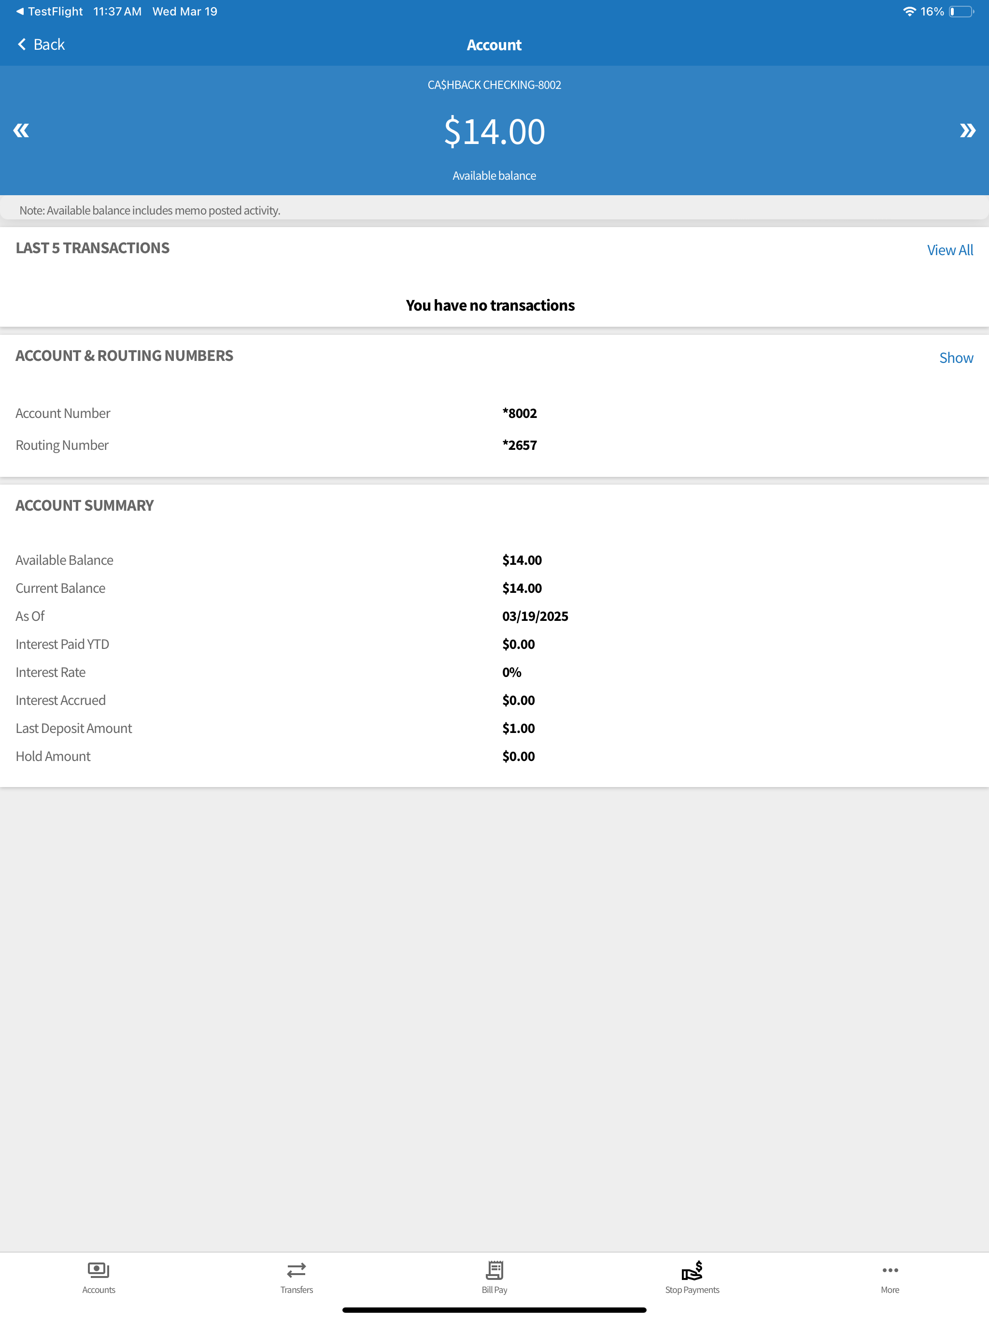Click the Interest Rate 0% value
This screenshot has width=989, height=1320.
(x=512, y=672)
